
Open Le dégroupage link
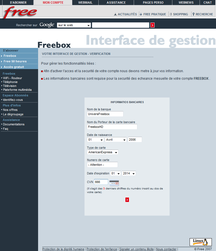click(13, 114)
